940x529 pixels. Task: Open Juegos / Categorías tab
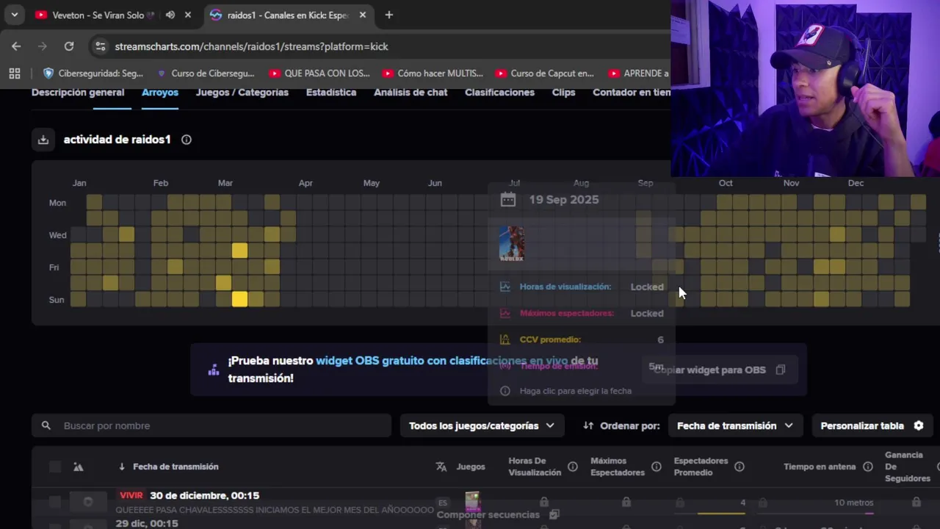[x=242, y=93]
